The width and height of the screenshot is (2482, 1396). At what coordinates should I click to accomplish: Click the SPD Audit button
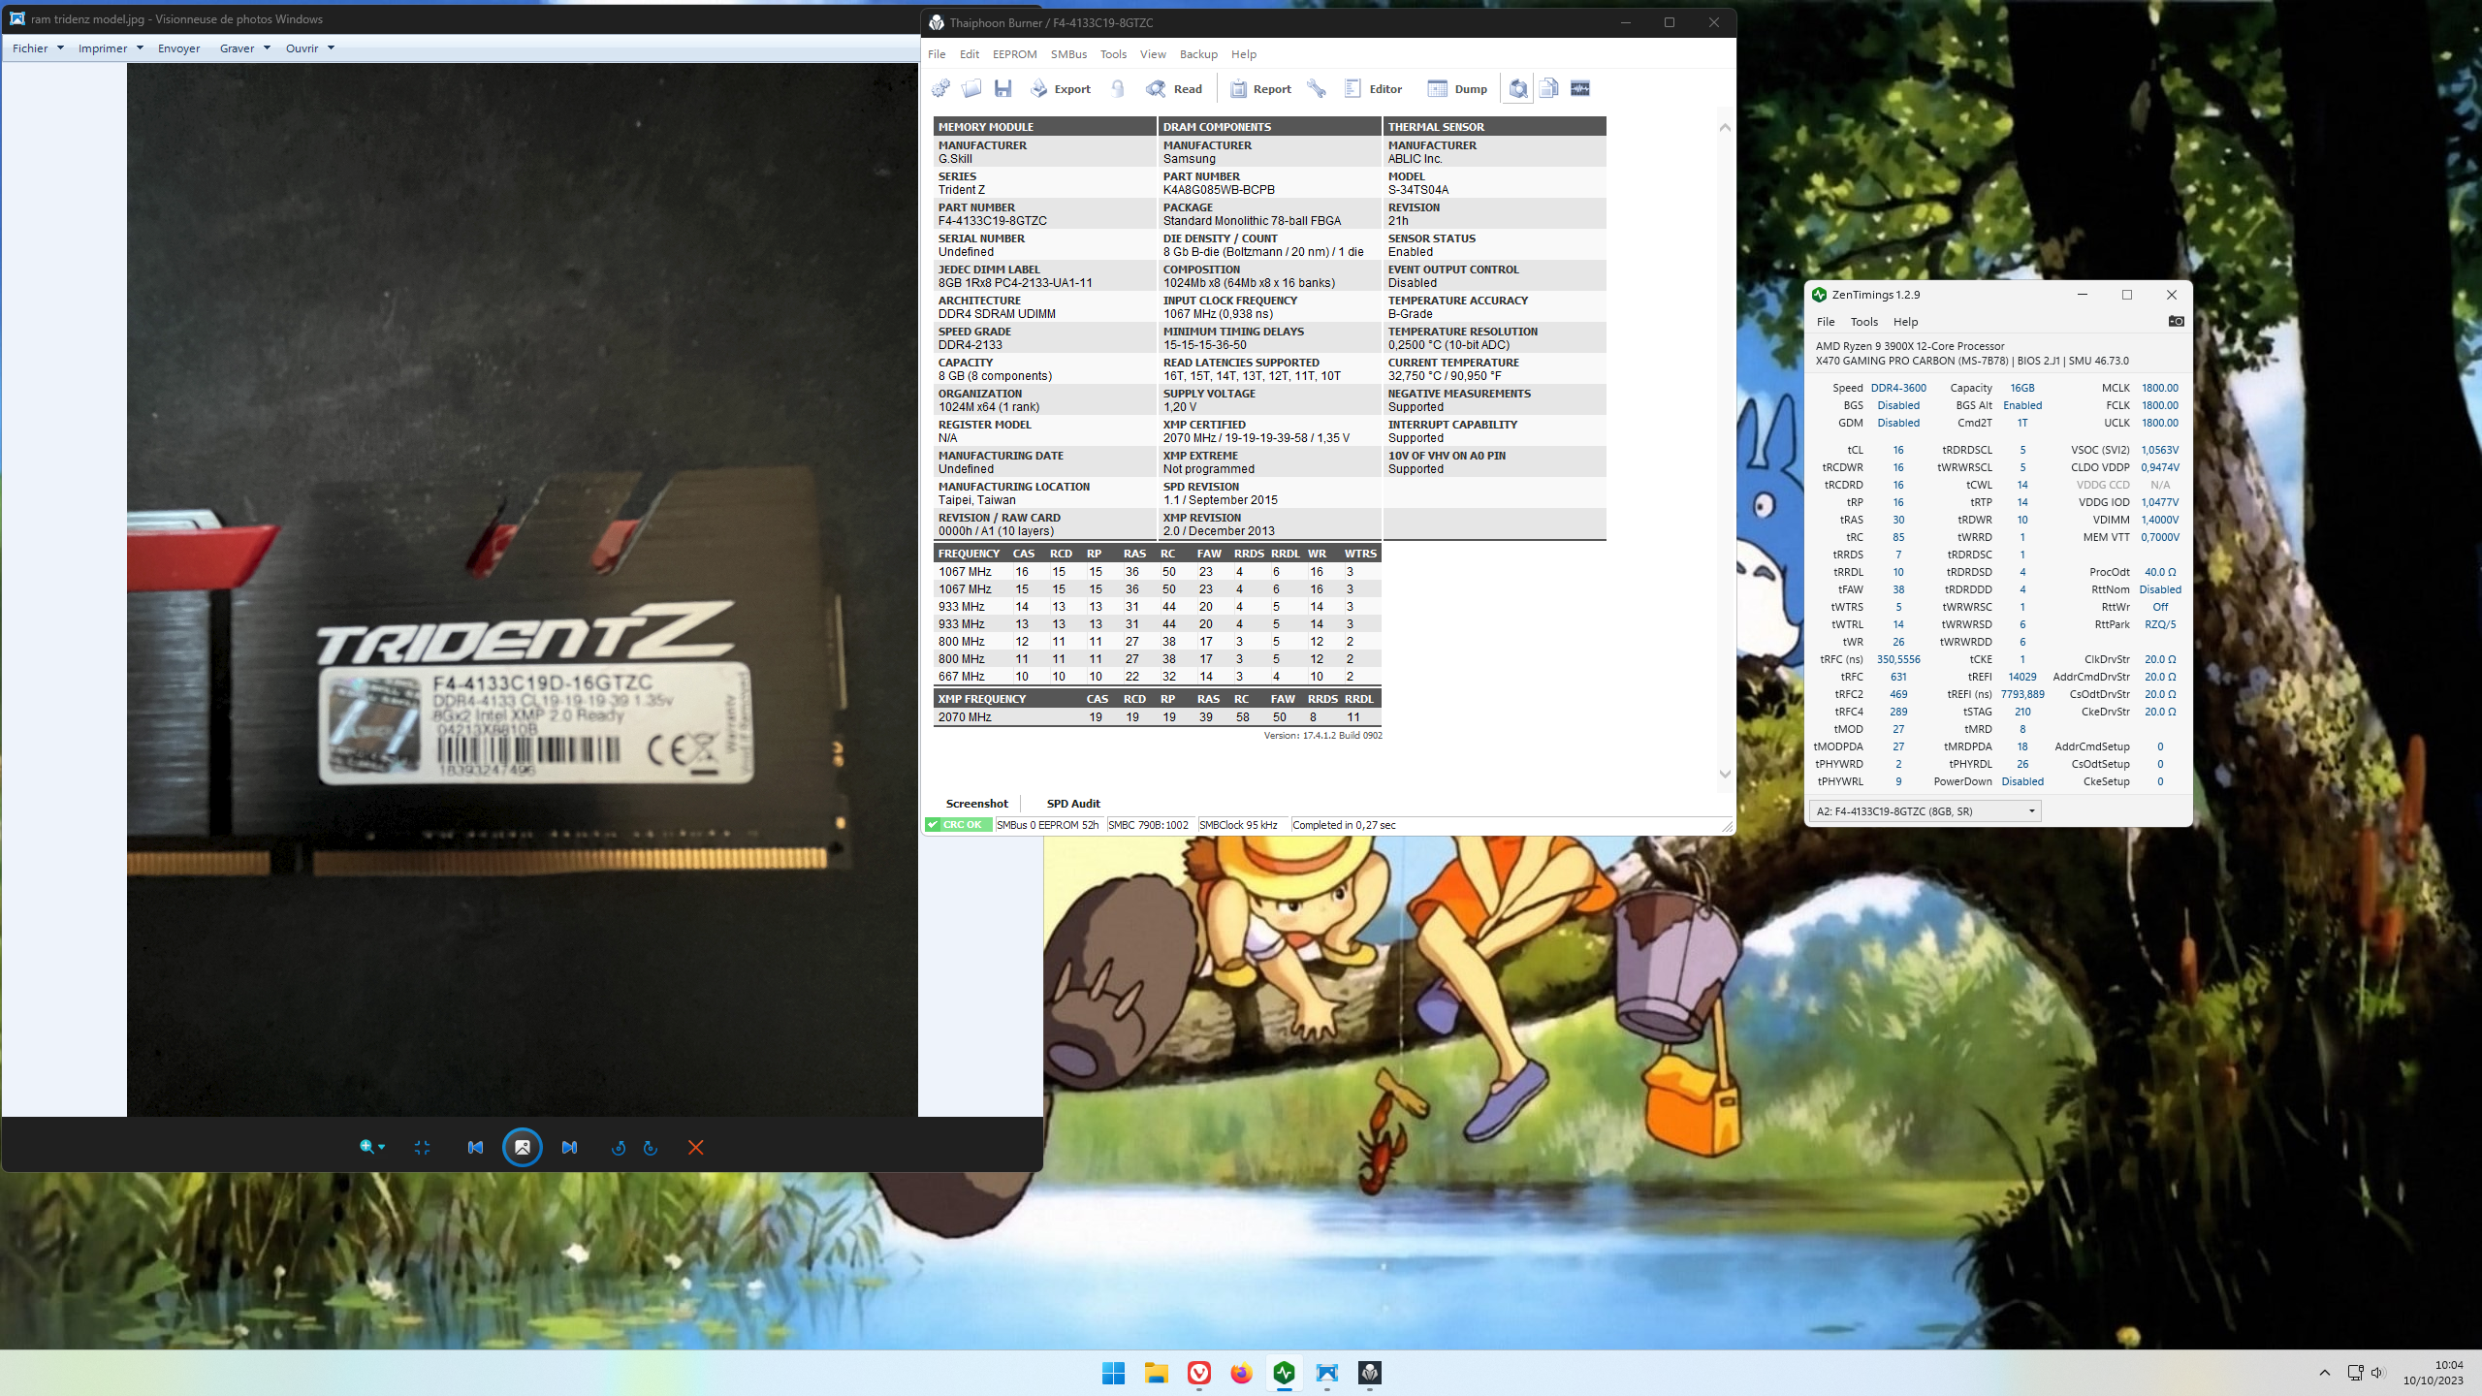tap(1073, 804)
